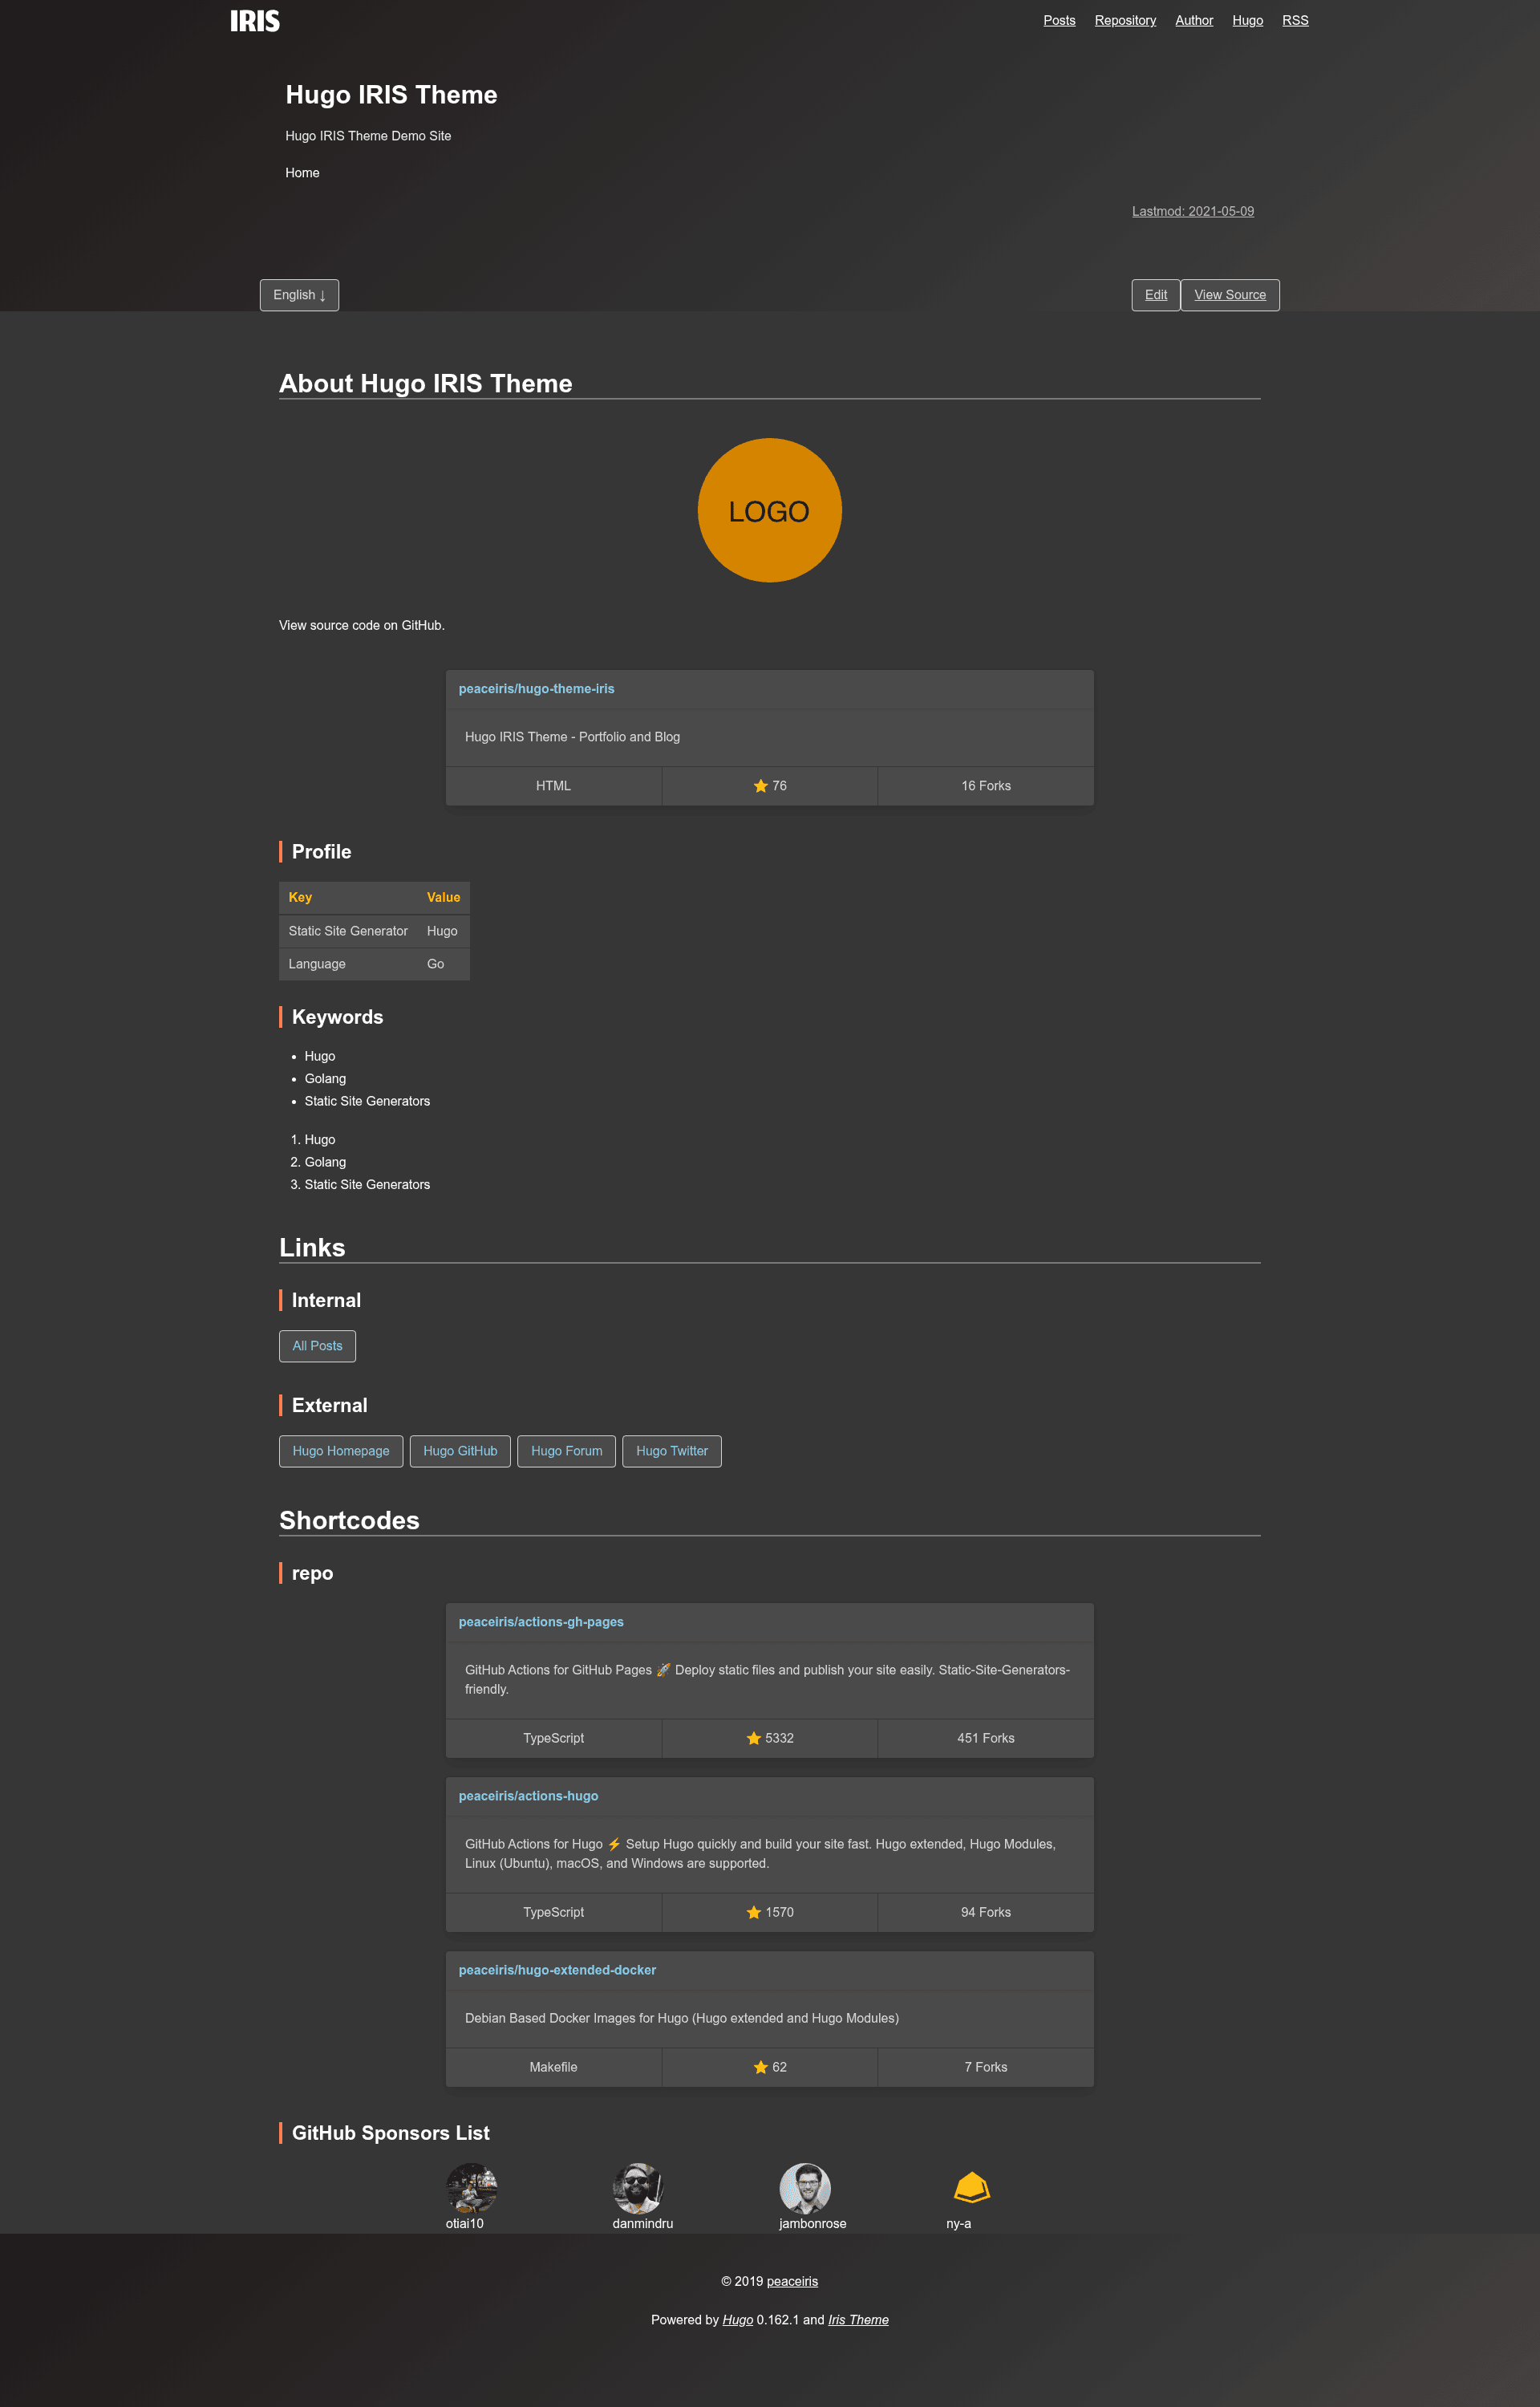This screenshot has width=1540, height=2407.
Task: Open ny-a sponsor avatar
Action: (x=971, y=2188)
